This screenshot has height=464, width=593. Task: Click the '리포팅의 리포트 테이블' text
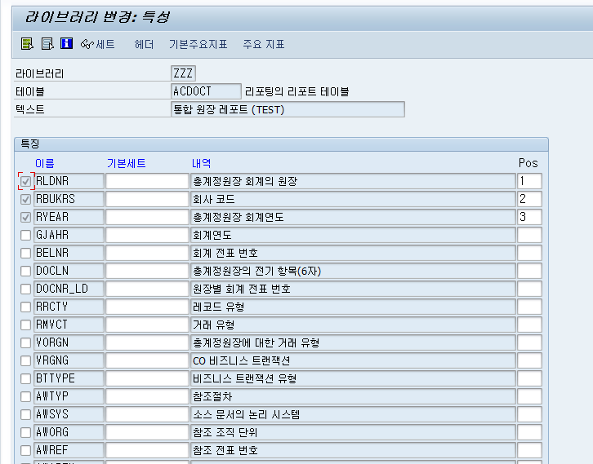(x=296, y=91)
